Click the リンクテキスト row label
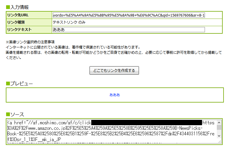This screenshot has height=149, width=234. pos(19,30)
